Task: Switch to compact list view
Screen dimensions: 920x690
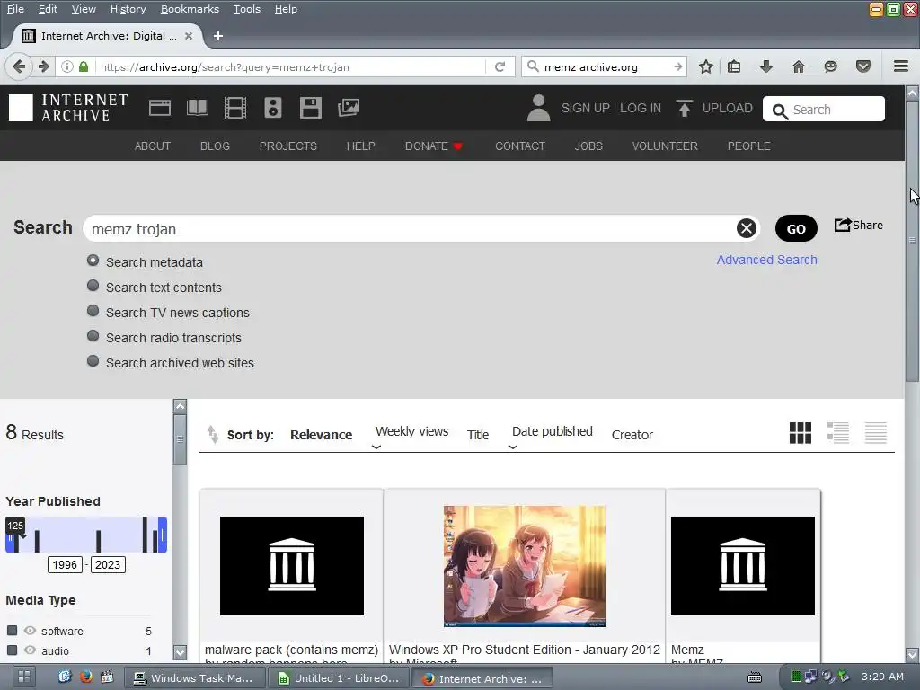Action: coord(875,433)
